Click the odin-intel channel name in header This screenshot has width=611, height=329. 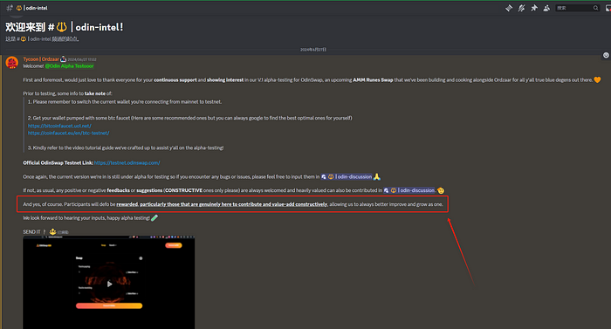point(37,8)
